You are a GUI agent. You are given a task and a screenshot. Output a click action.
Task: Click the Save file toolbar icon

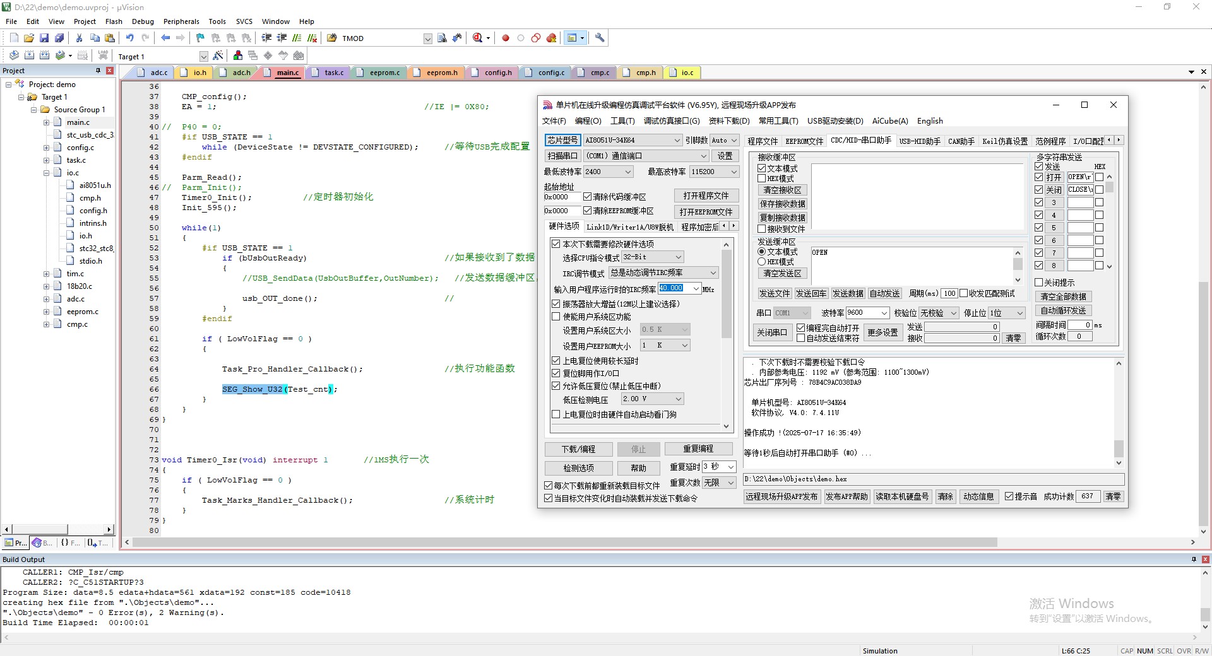coord(44,38)
